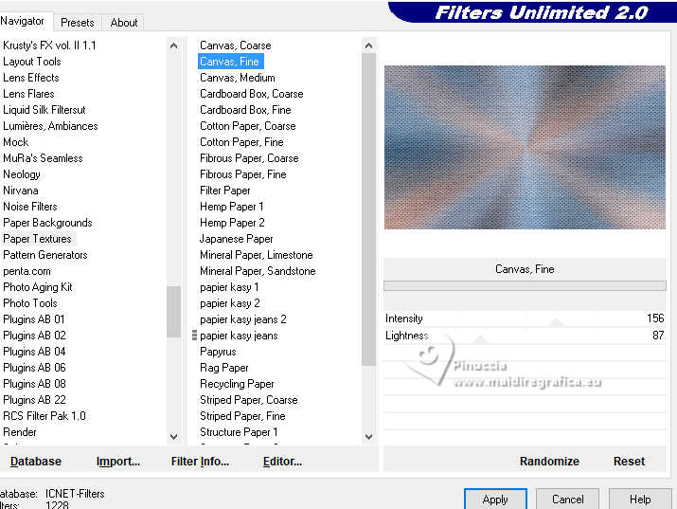
Task: Choose Mineral Paper, Limestone filter
Action: [257, 255]
